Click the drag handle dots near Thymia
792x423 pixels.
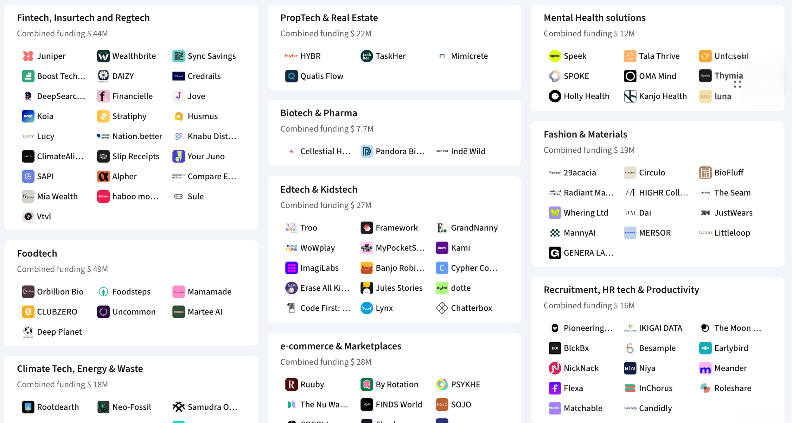point(738,84)
